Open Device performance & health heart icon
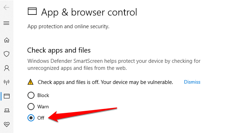The height and width of the screenshot is (133, 227). pos(7,124)
